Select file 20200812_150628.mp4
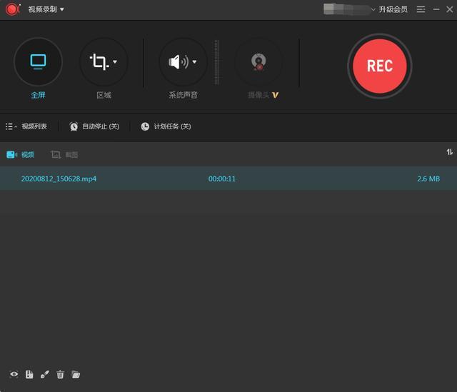Screen dimensions: 457x392 (x=59, y=179)
